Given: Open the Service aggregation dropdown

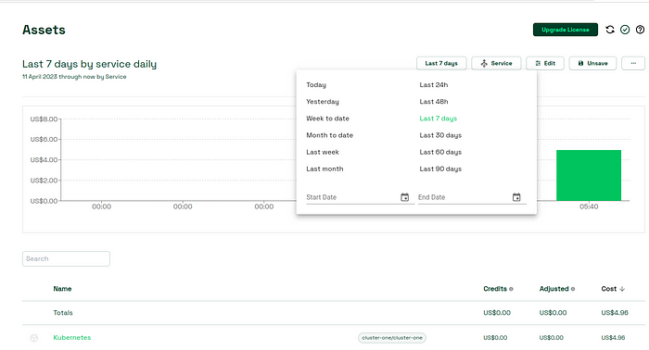Looking at the screenshot, I should coord(496,63).
